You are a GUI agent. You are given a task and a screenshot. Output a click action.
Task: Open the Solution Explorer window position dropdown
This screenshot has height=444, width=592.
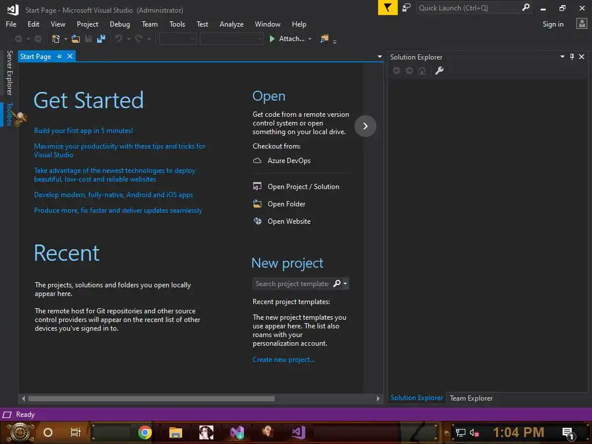[x=563, y=57]
